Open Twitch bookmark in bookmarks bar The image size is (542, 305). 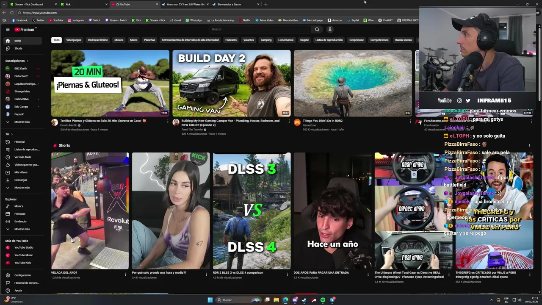tap(94, 20)
